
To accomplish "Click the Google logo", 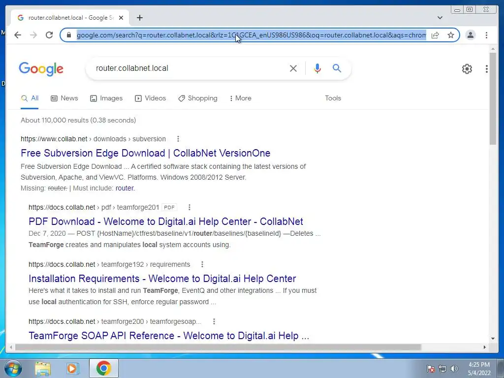I will (41, 69).
